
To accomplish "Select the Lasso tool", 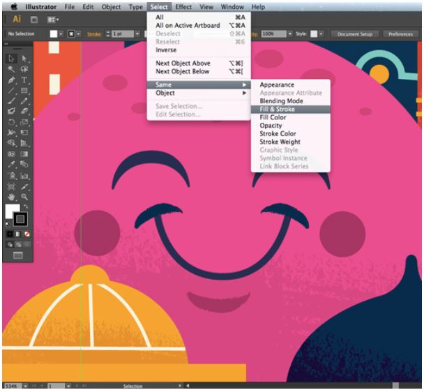I will pos(24,69).
